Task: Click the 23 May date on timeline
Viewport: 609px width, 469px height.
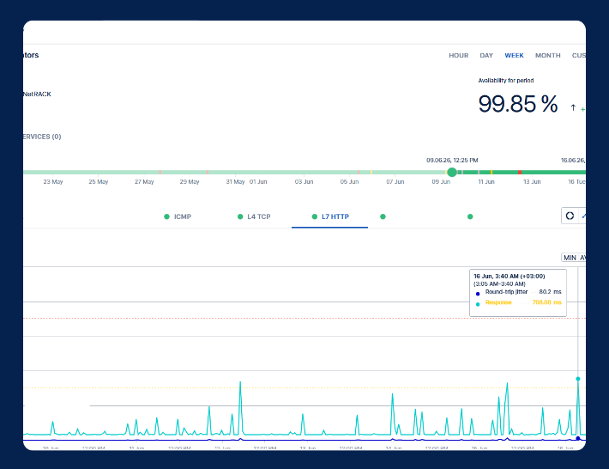Action: coord(53,181)
